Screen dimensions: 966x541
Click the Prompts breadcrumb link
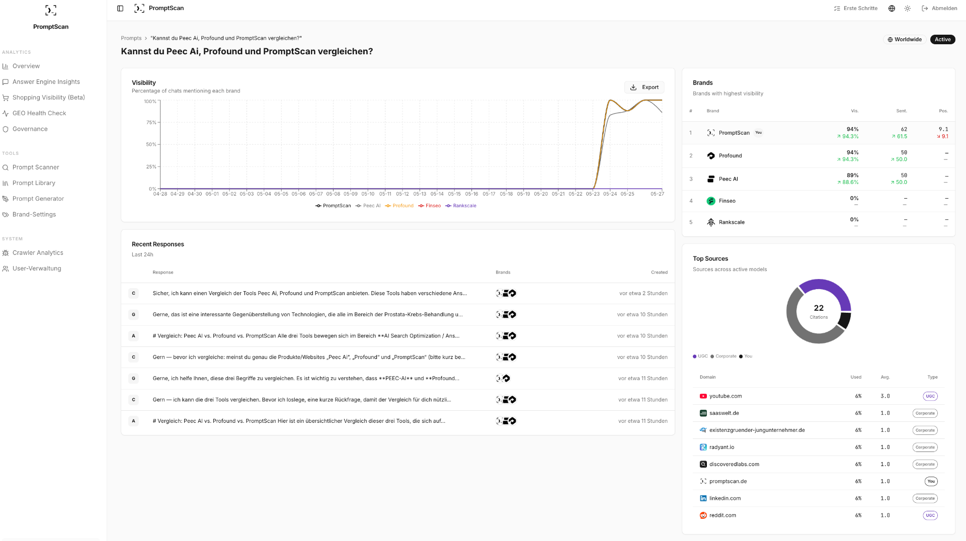[x=131, y=38]
